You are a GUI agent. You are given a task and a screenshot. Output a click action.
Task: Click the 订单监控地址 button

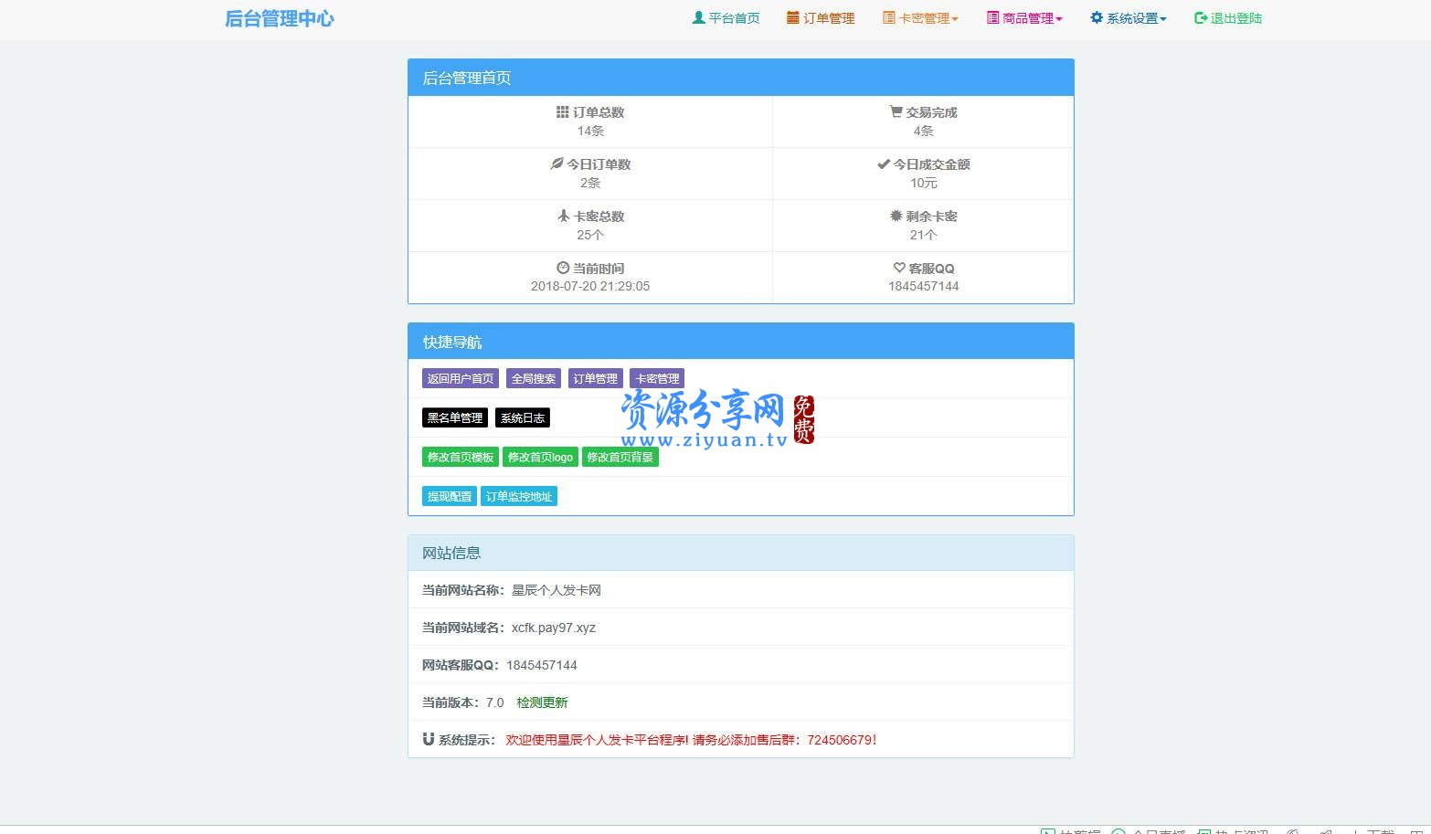click(519, 496)
